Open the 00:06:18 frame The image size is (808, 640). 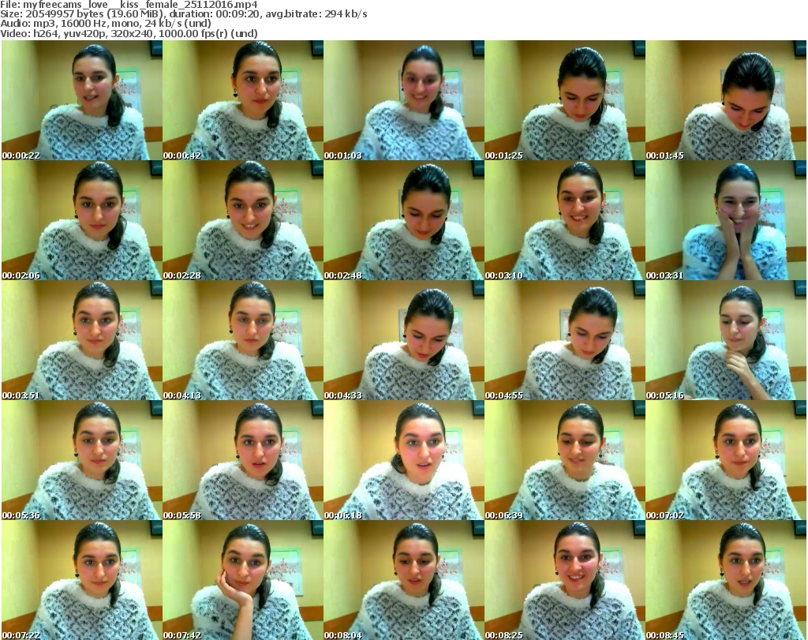tap(403, 460)
